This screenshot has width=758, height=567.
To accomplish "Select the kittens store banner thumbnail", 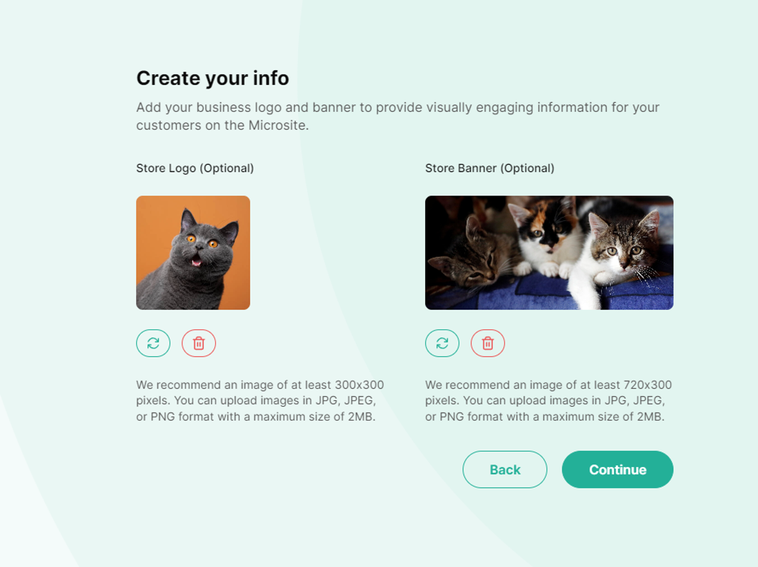I will (549, 253).
